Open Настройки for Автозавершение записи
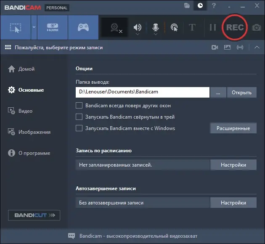The width and height of the screenshot is (265, 244). [x=233, y=203]
